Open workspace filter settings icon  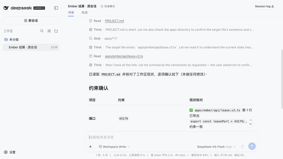tap(49, 31)
